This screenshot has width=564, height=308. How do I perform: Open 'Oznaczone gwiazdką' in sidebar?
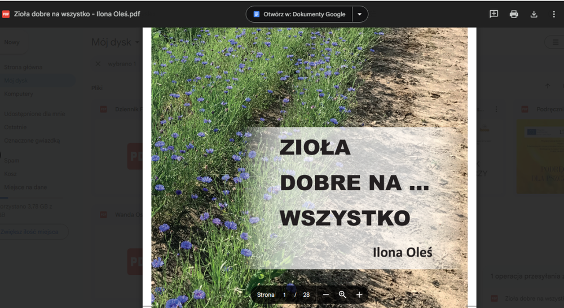(32, 140)
